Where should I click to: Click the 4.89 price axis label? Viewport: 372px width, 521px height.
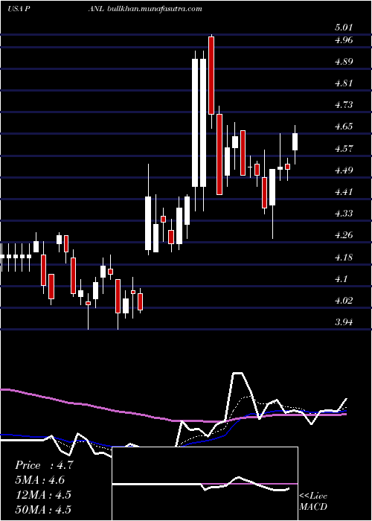coord(344,62)
